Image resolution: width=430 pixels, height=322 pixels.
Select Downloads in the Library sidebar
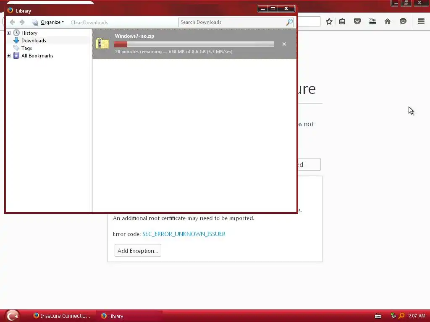[34, 41]
